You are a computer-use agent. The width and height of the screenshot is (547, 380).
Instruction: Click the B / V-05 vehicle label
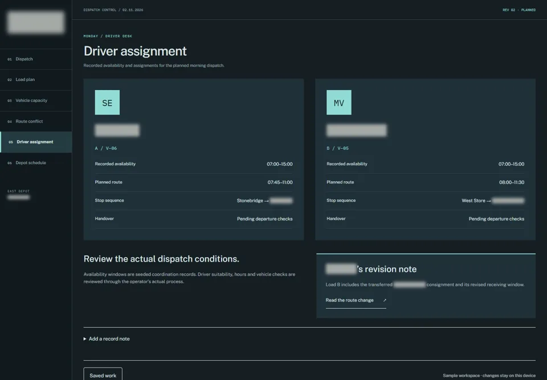click(x=337, y=148)
